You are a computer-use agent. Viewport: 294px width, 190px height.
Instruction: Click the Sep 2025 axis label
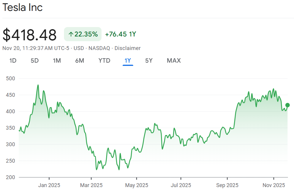[x=227, y=185]
